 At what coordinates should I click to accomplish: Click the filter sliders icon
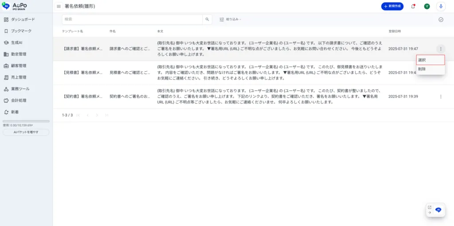[x=222, y=19]
